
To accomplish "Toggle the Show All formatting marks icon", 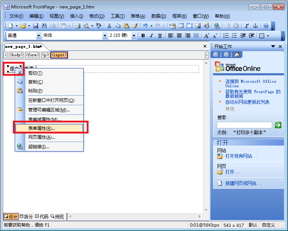I will (x=247, y=26).
